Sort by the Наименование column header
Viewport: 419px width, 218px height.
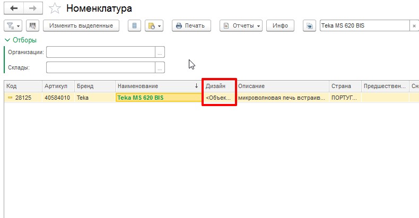pos(158,86)
